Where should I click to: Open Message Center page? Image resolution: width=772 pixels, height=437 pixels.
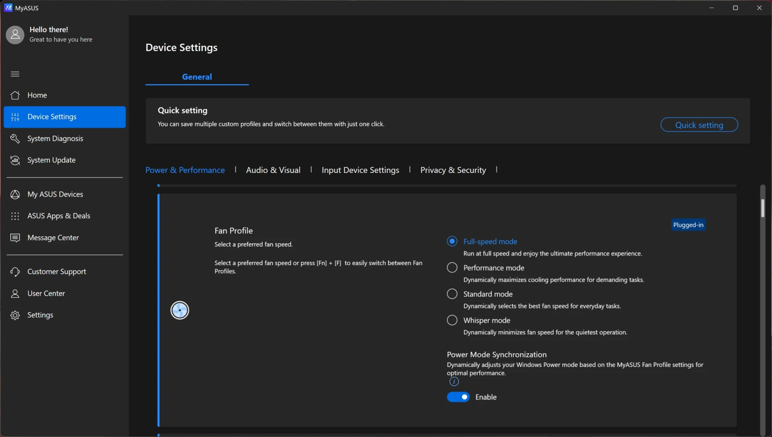click(x=64, y=238)
